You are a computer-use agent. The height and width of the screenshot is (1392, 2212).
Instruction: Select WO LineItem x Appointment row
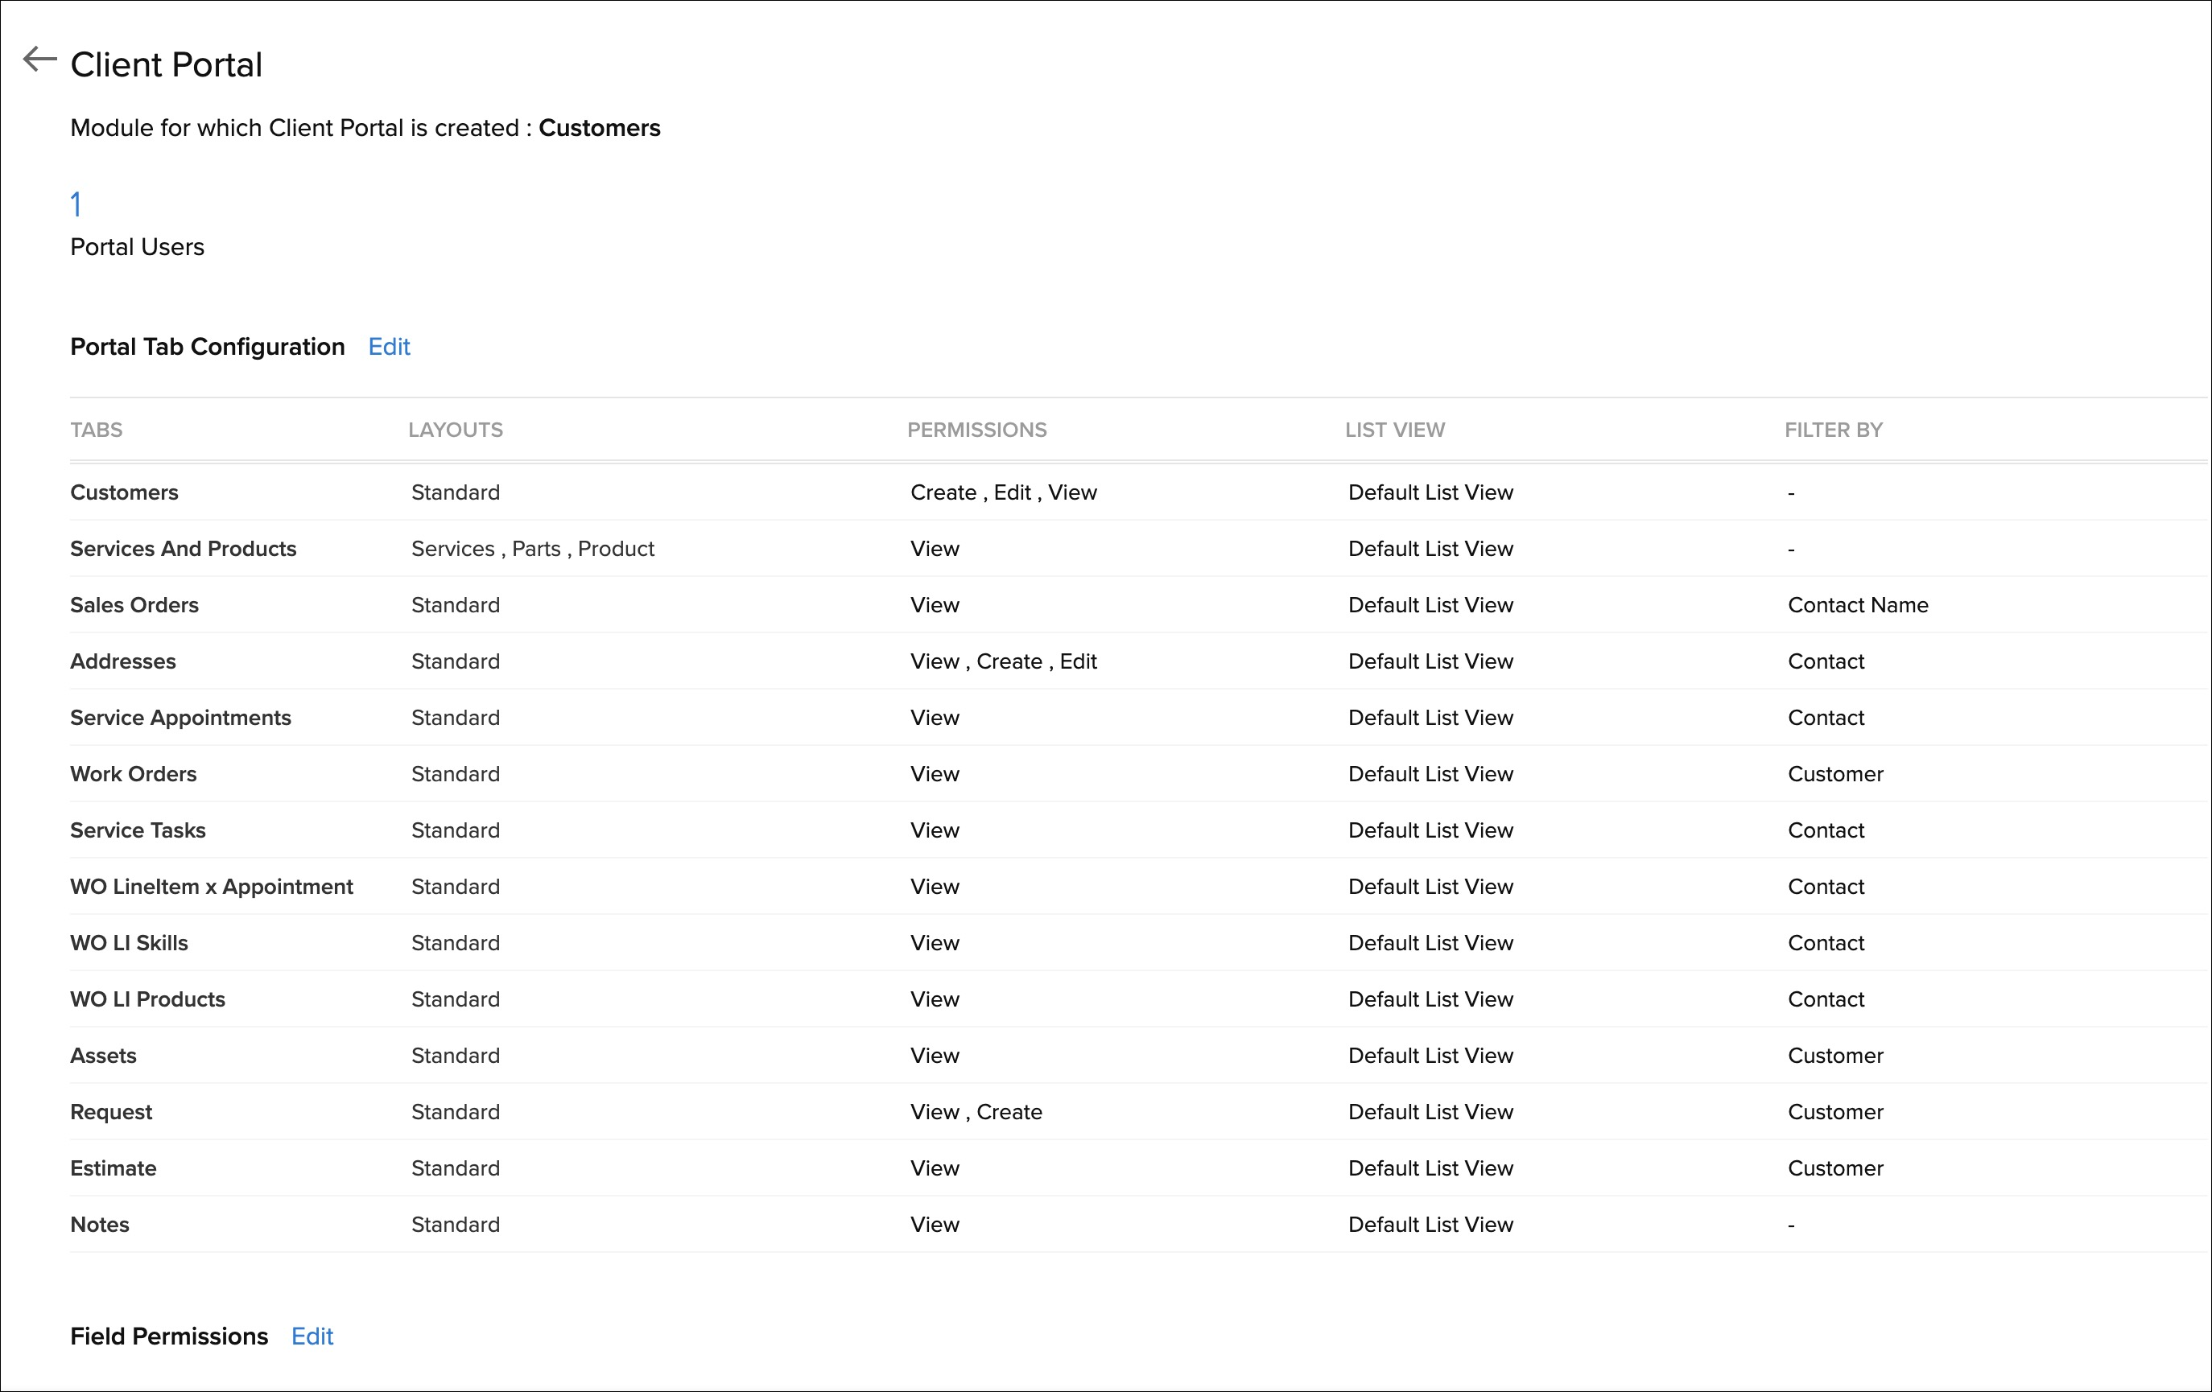pyautogui.click(x=211, y=887)
